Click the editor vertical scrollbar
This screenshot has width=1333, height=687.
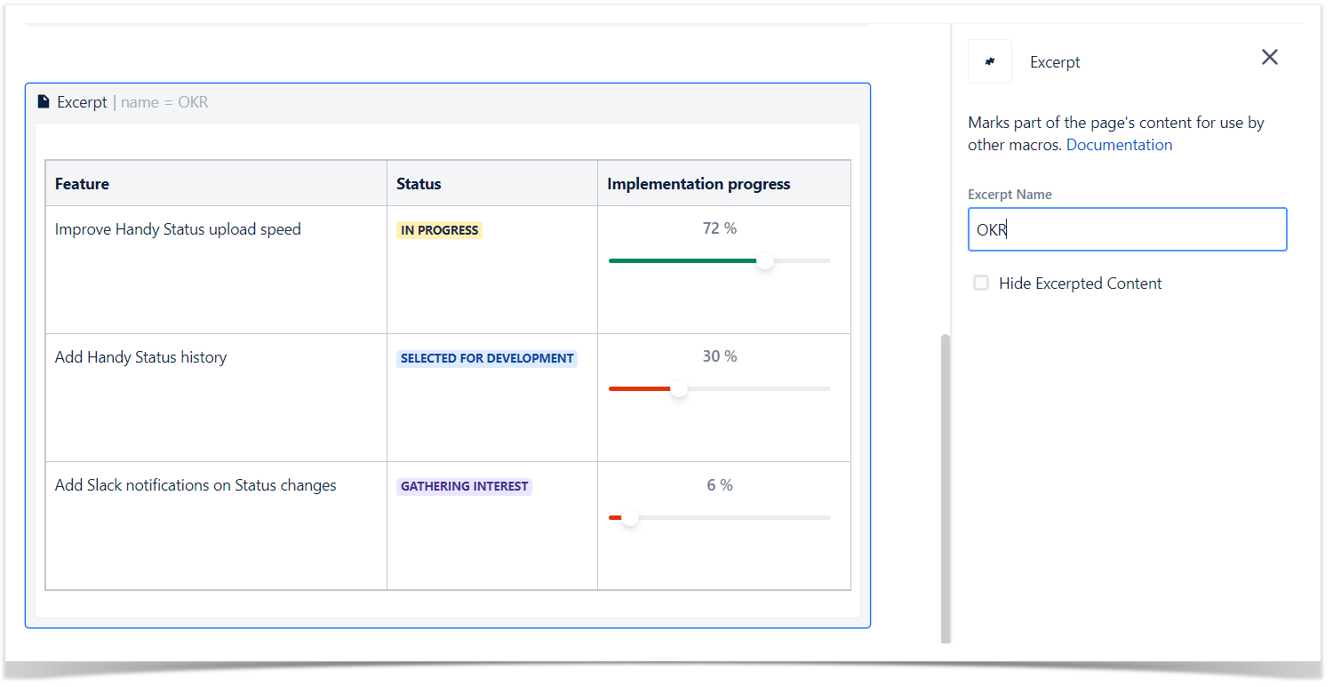tap(946, 489)
